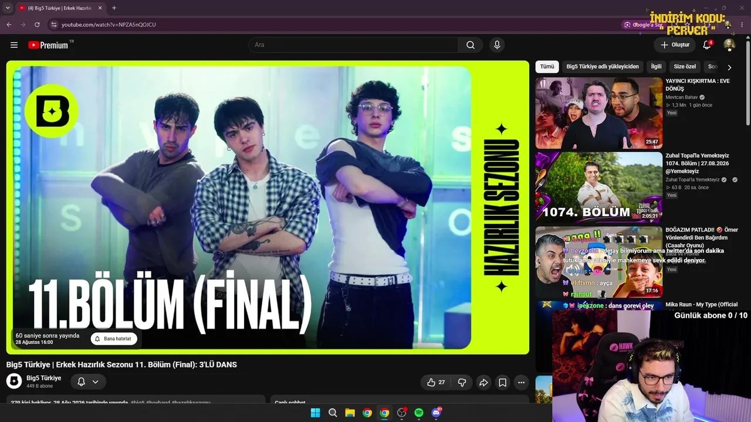Open Google Lens search in address bar
Viewport: 751px width, 422px height.
643,25
